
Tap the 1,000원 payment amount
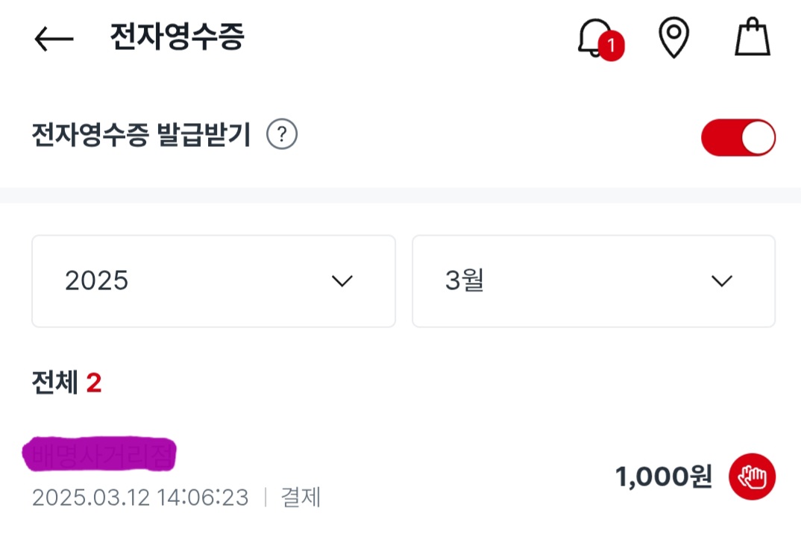pyautogui.click(x=663, y=477)
